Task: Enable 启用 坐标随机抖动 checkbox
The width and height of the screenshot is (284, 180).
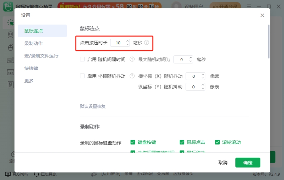Action: [x=82, y=76]
